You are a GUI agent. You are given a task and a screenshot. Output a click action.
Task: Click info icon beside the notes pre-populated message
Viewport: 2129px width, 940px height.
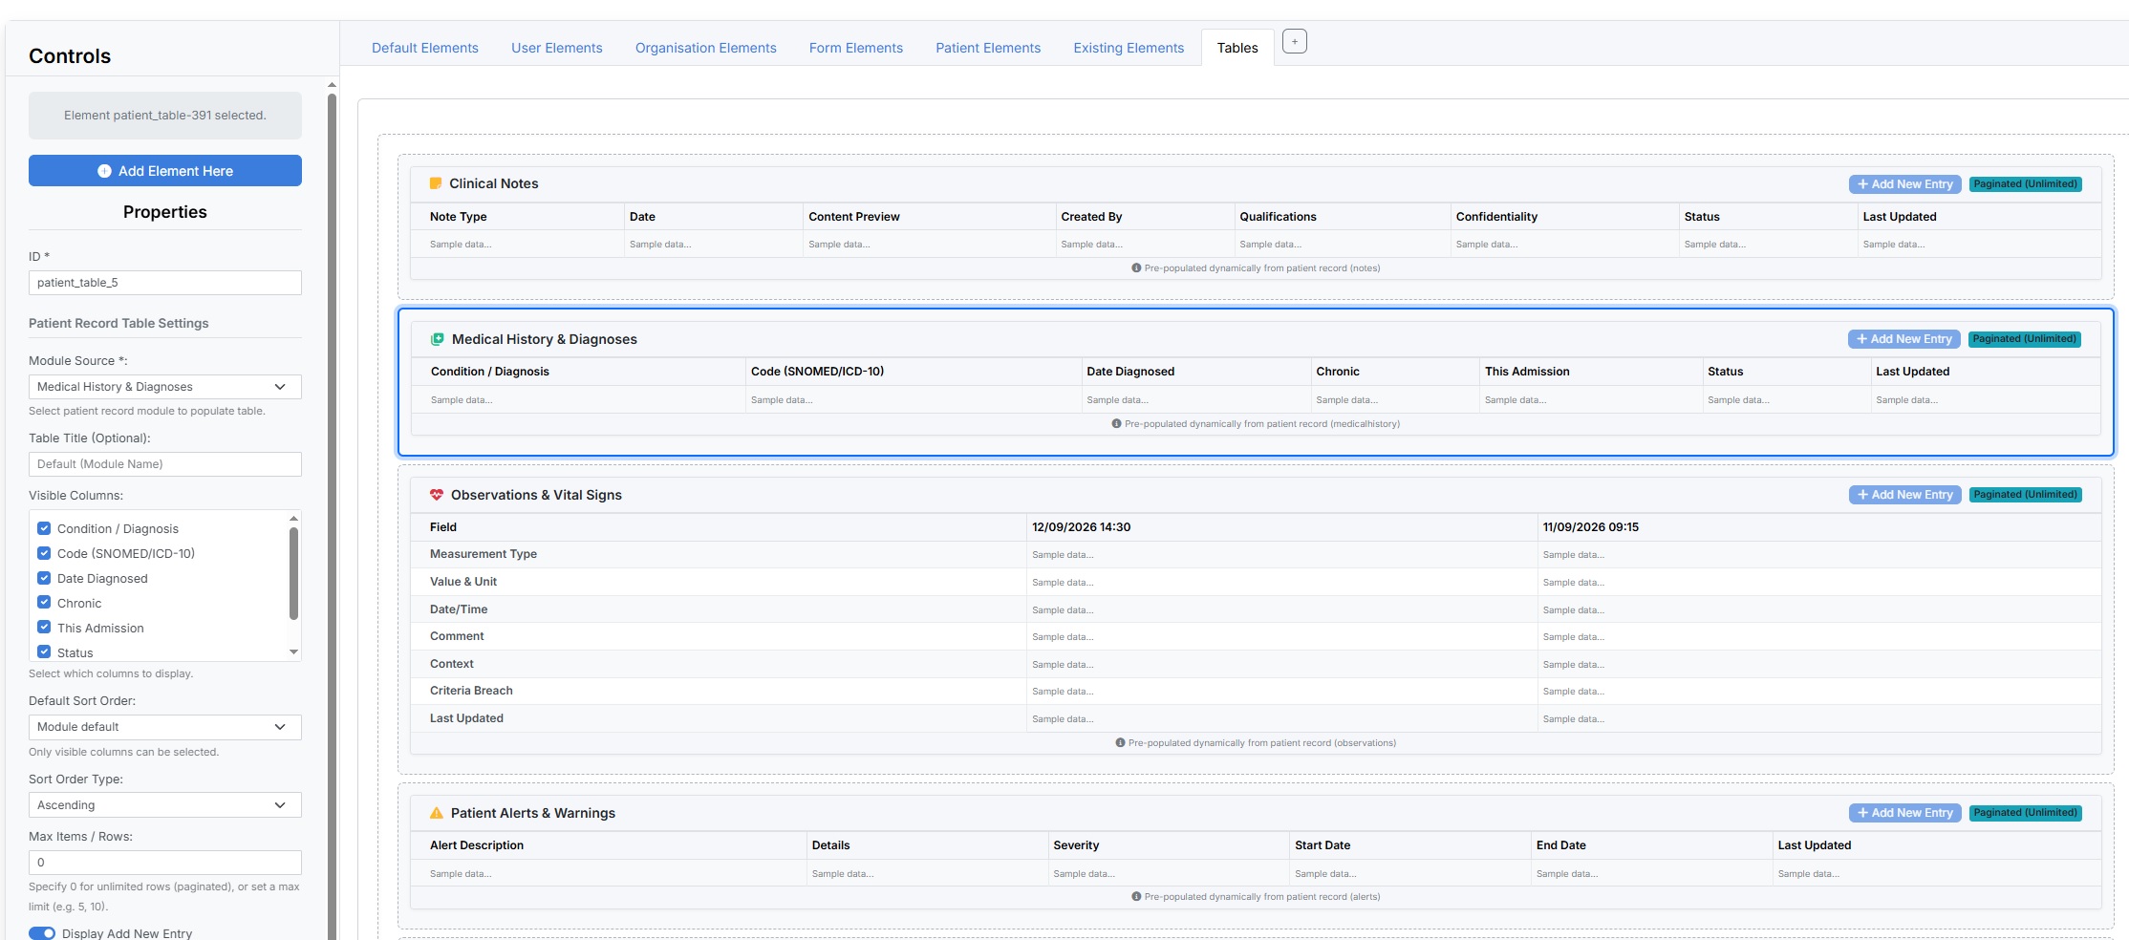click(1136, 268)
